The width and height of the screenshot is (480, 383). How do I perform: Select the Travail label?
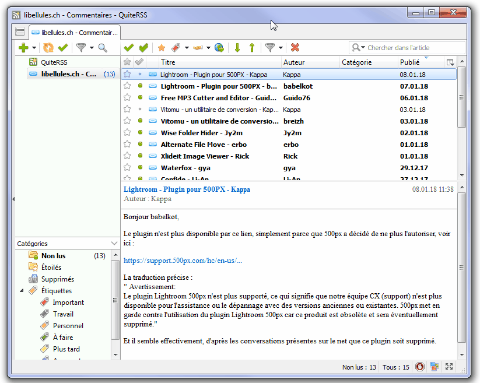pos(63,314)
